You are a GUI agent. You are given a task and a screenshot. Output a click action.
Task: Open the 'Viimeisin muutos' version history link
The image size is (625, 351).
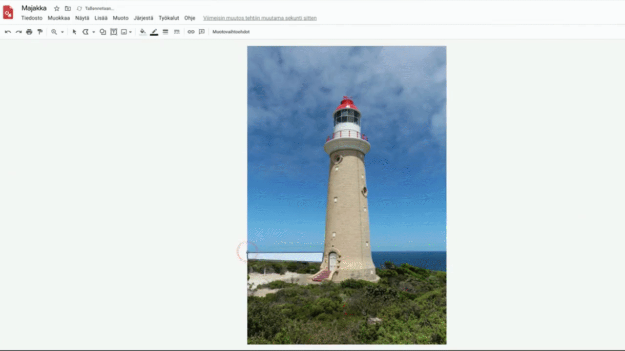(260, 18)
